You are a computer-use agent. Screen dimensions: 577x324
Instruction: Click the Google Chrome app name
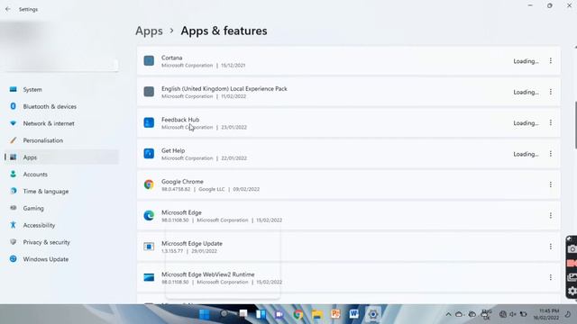click(182, 182)
